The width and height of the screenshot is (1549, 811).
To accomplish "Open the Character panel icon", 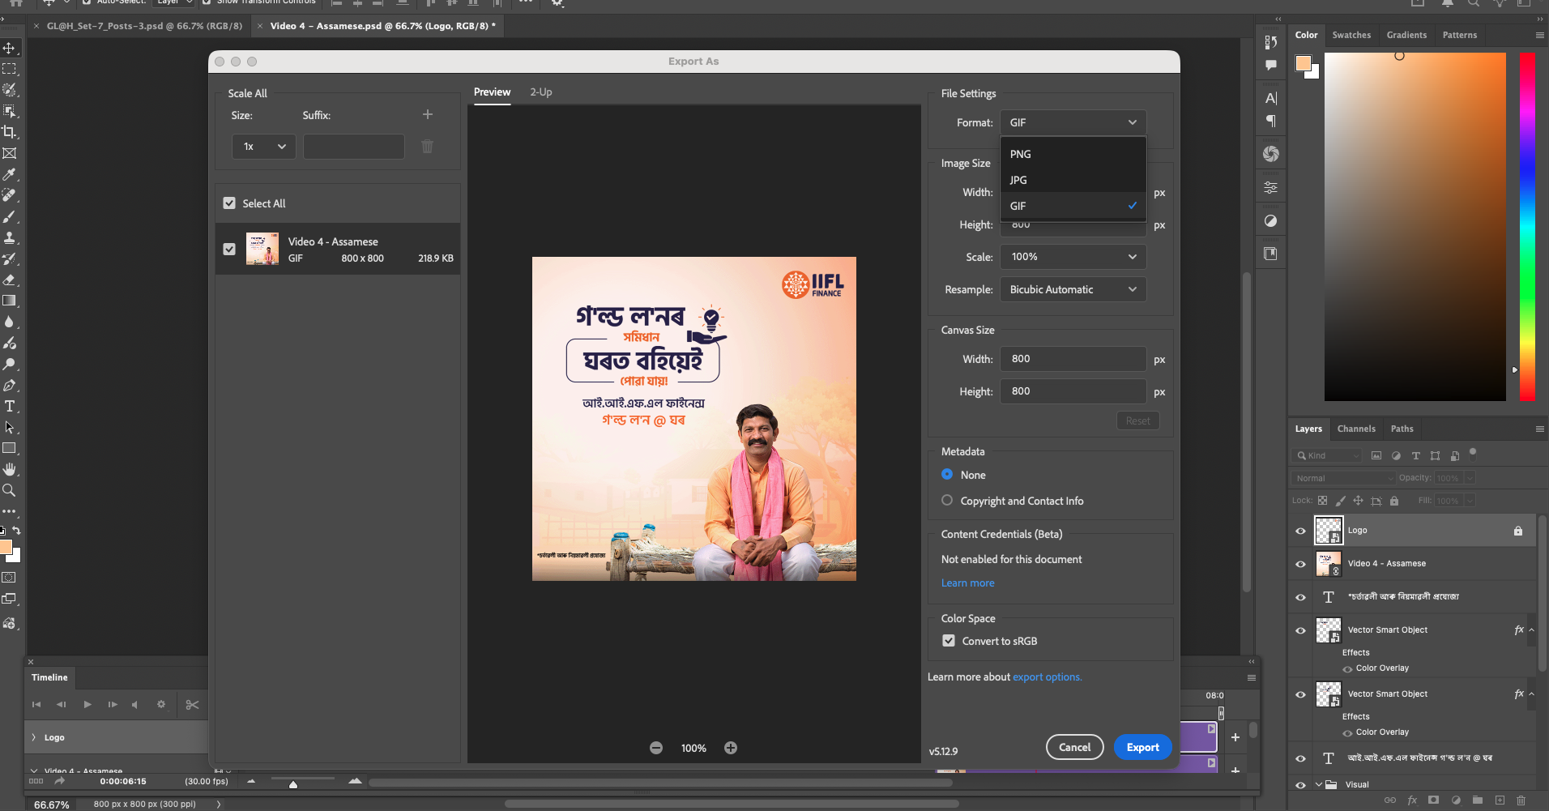I will coord(1271,98).
